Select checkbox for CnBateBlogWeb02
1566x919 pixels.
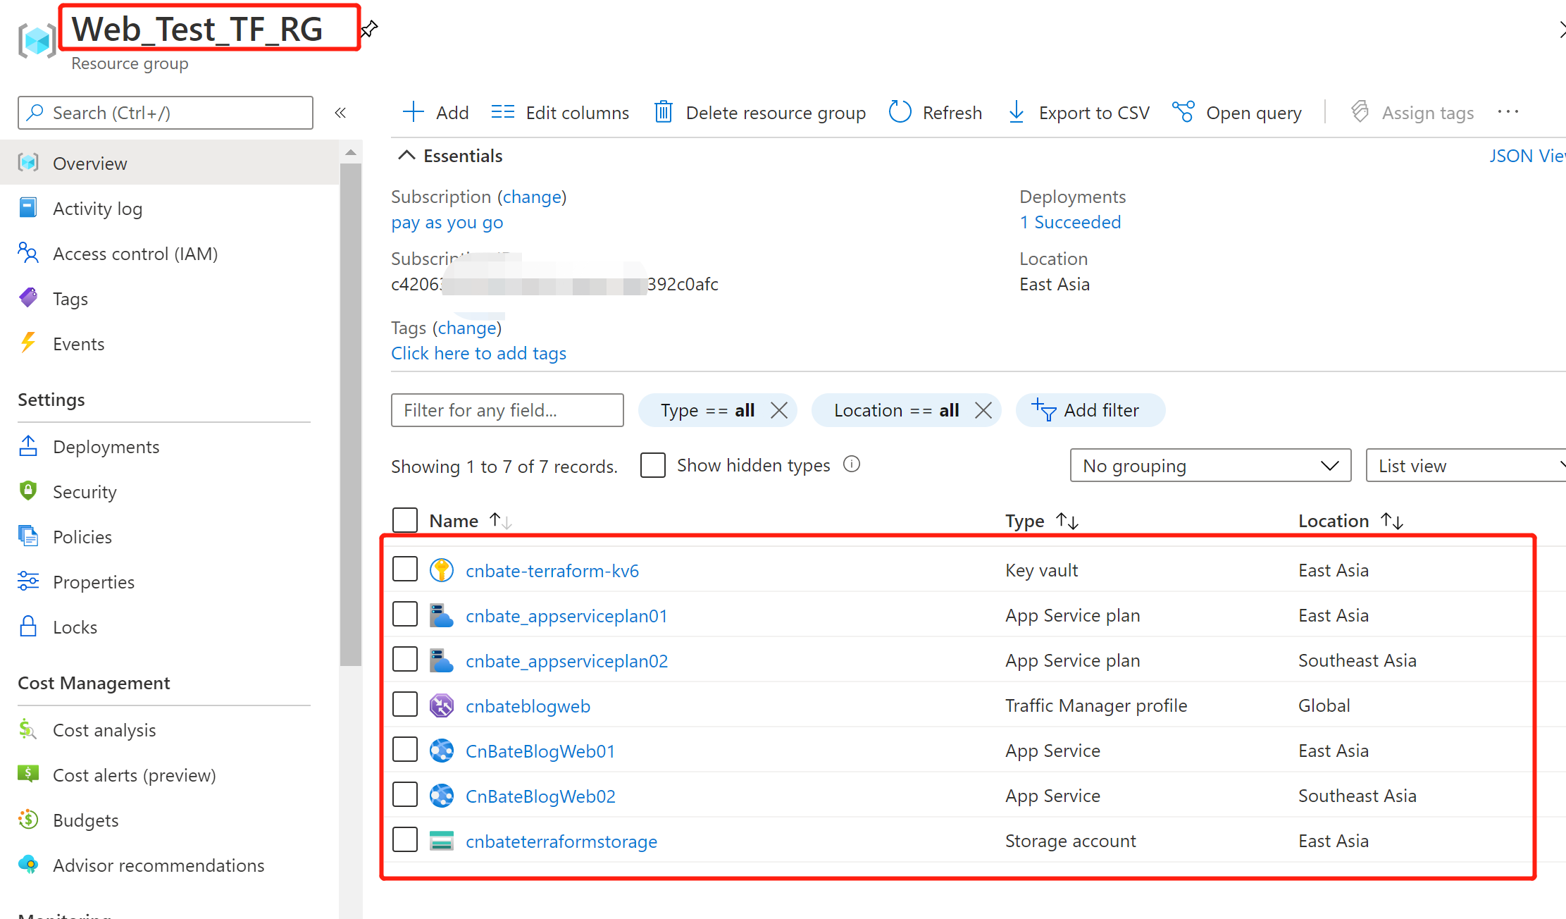[x=405, y=794]
